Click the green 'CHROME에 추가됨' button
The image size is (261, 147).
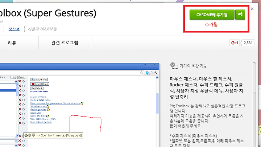click(x=212, y=15)
